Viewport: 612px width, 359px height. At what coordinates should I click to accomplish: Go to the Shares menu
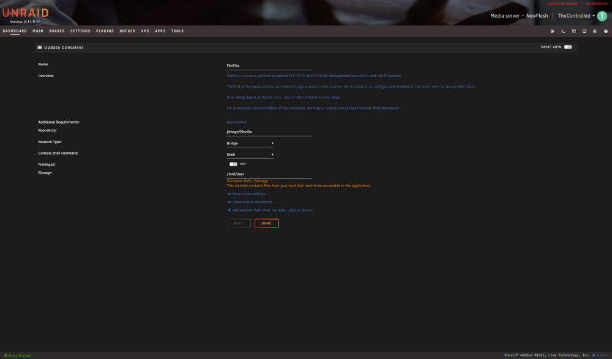[x=56, y=31]
